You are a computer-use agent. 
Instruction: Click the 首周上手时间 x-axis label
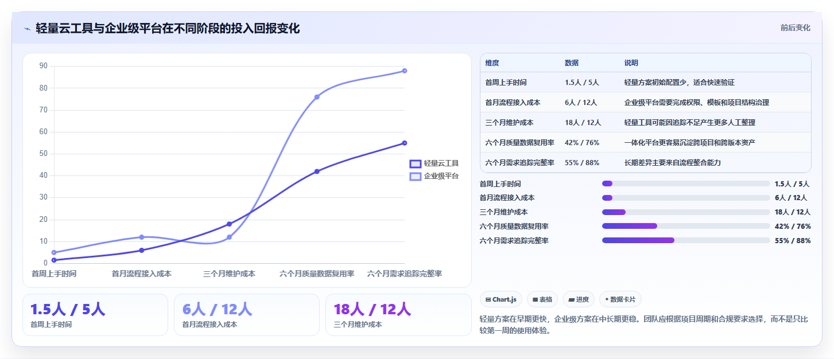[x=54, y=274]
